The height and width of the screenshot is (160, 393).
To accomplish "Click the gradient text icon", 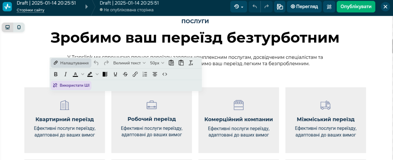I will [x=105, y=74].
